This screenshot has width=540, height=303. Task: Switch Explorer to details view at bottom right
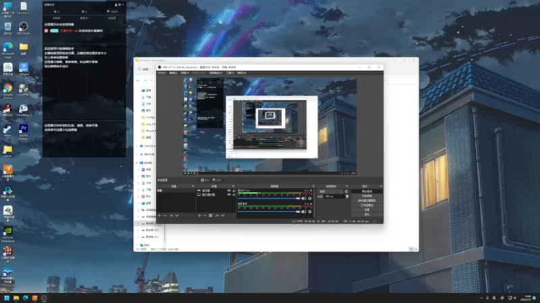(x=411, y=248)
